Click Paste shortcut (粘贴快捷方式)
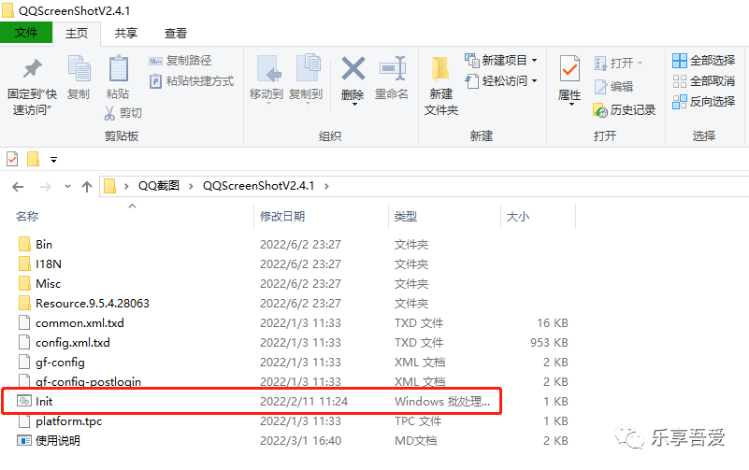 (192, 81)
